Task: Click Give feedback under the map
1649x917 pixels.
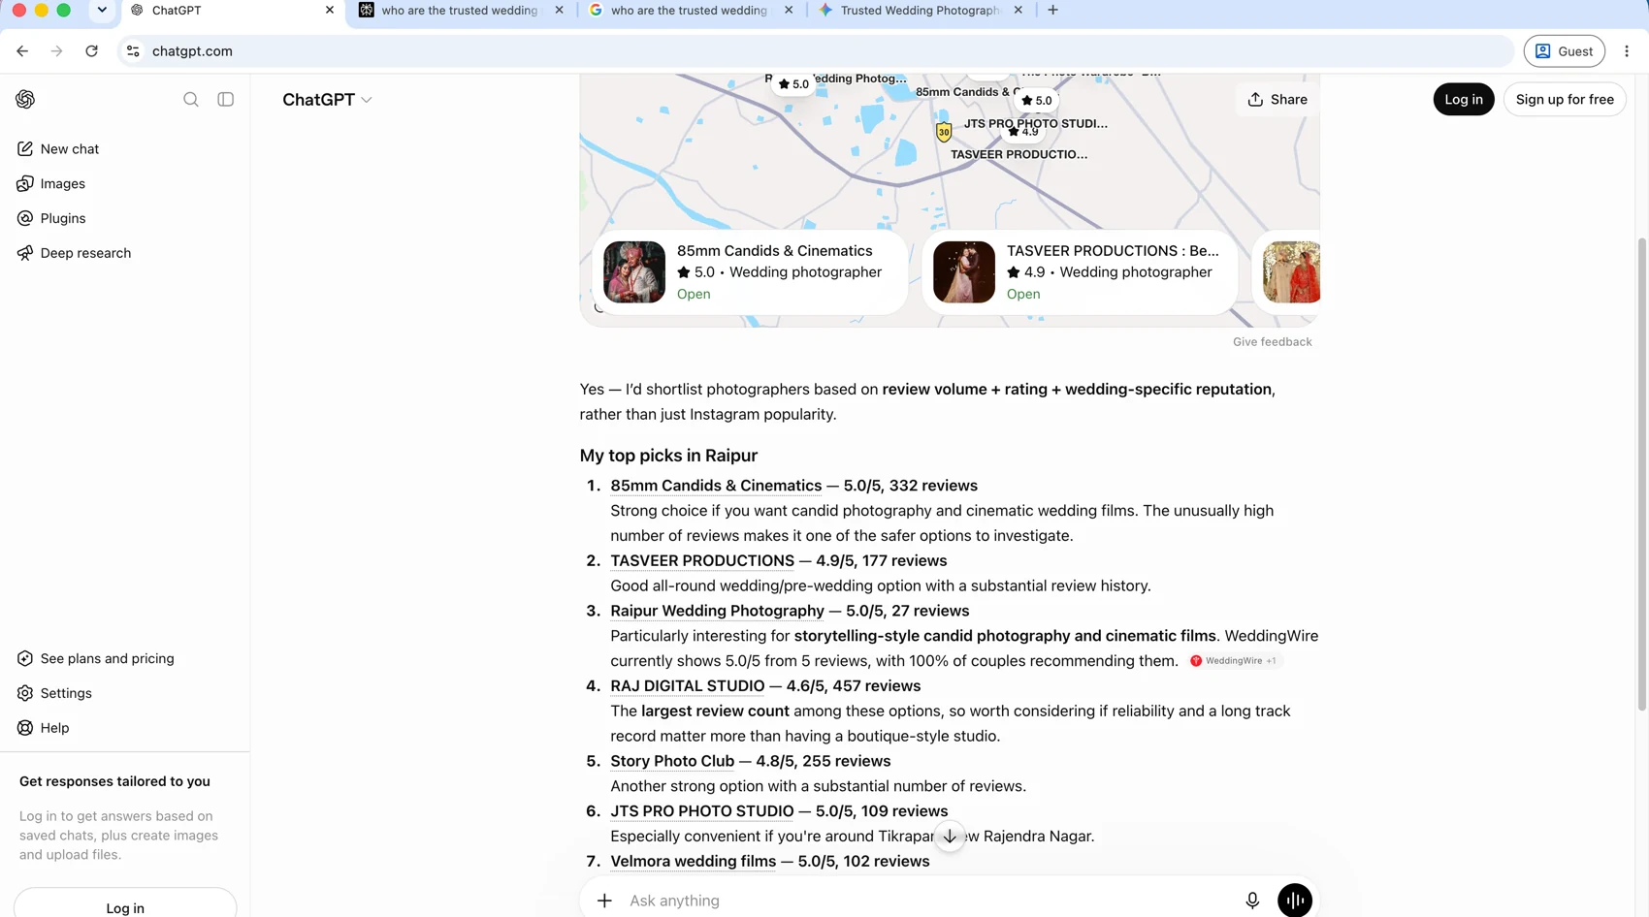Action: coord(1272,342)
